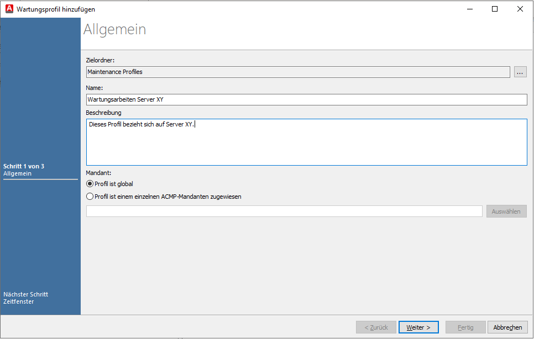534x339 pixels.
Task: Open the target folder browse button (...)
Action: 520,72
